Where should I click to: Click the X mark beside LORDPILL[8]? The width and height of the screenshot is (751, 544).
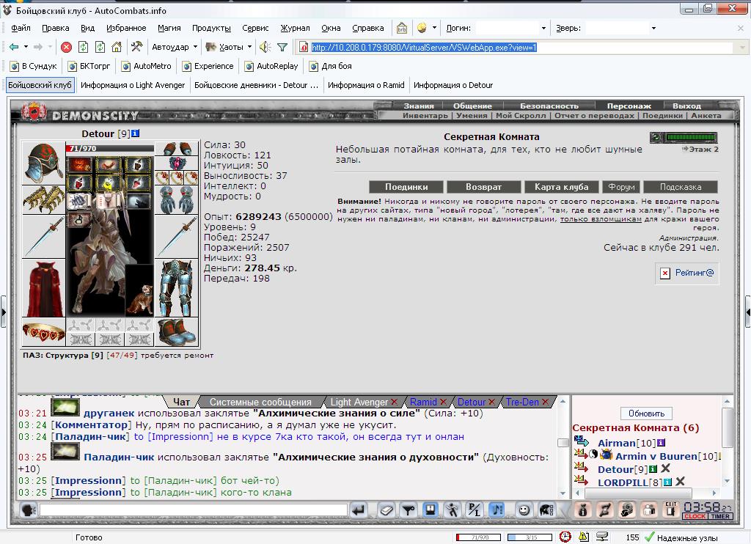[x=680, y=481]
